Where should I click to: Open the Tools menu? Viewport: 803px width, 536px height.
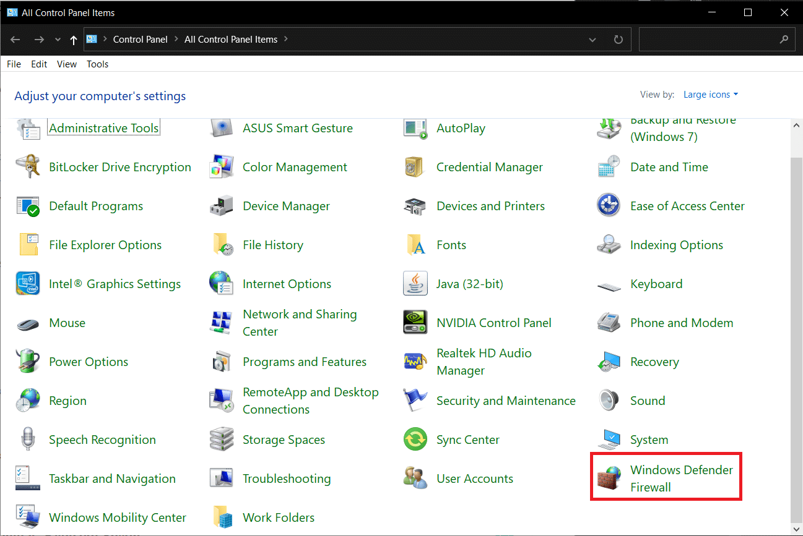[x=97, y=64]
